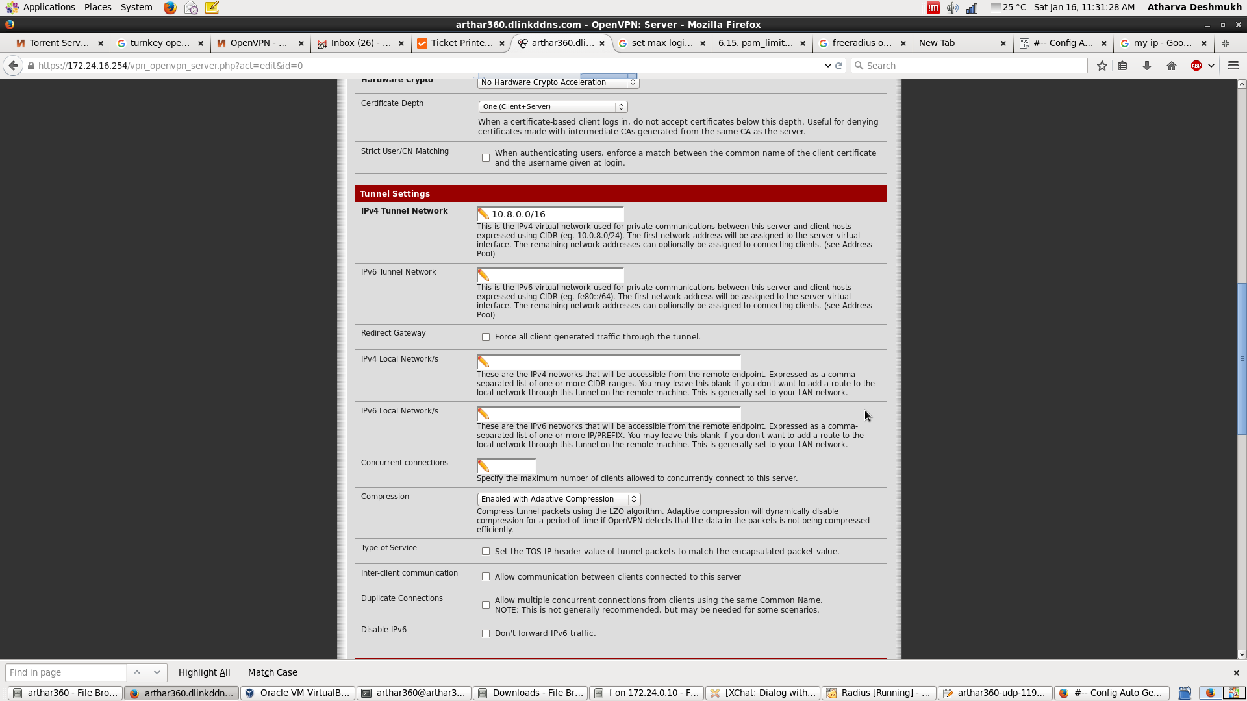Click the Firefox tray icon in bottom panel
The image size is (1247, 701).
1210,693
